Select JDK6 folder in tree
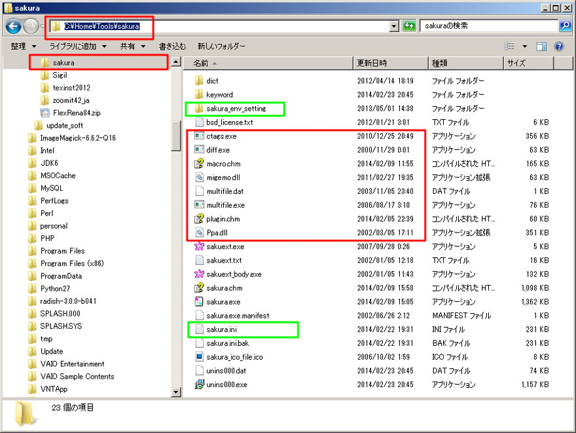Viewport: 576px width, 433px height. 49,163
